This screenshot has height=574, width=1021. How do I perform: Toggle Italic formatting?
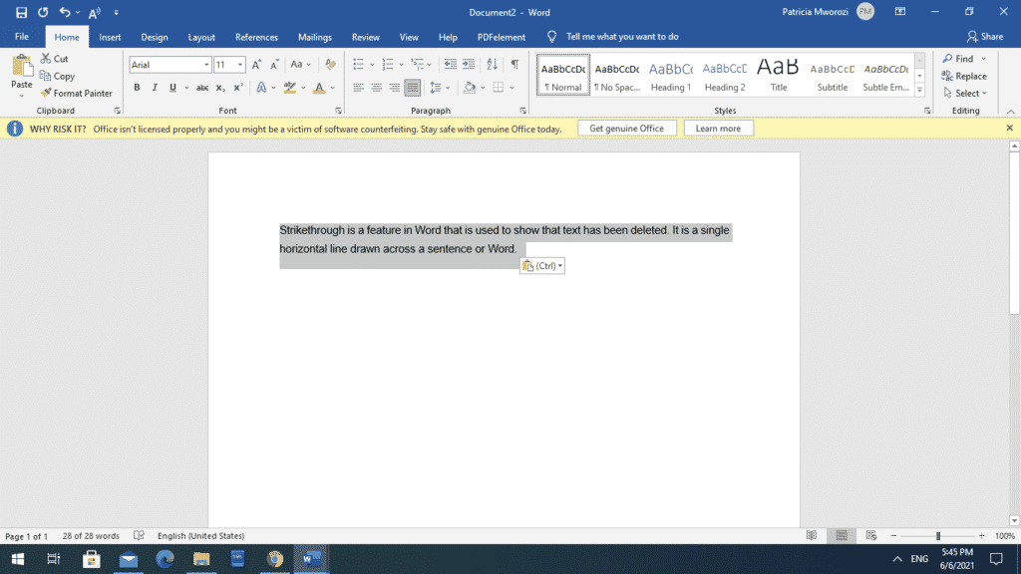point(155,88)
